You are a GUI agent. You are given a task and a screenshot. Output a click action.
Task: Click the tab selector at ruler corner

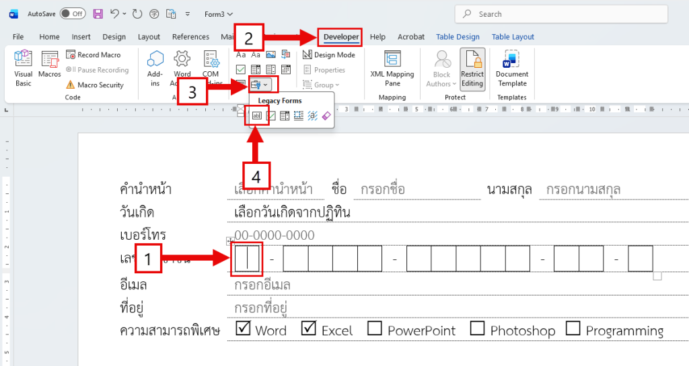coord(6,109)
